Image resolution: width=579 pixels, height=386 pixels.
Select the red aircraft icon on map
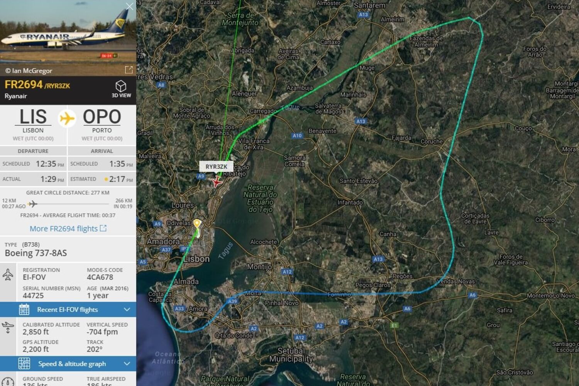click(217, 182)
